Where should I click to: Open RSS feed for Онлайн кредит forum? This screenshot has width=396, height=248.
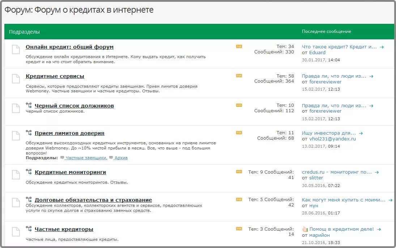[x=239, y=46]
